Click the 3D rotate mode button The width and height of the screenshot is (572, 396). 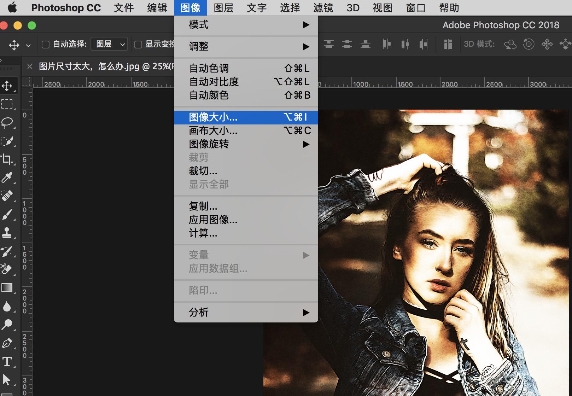(x=510, y=44)
